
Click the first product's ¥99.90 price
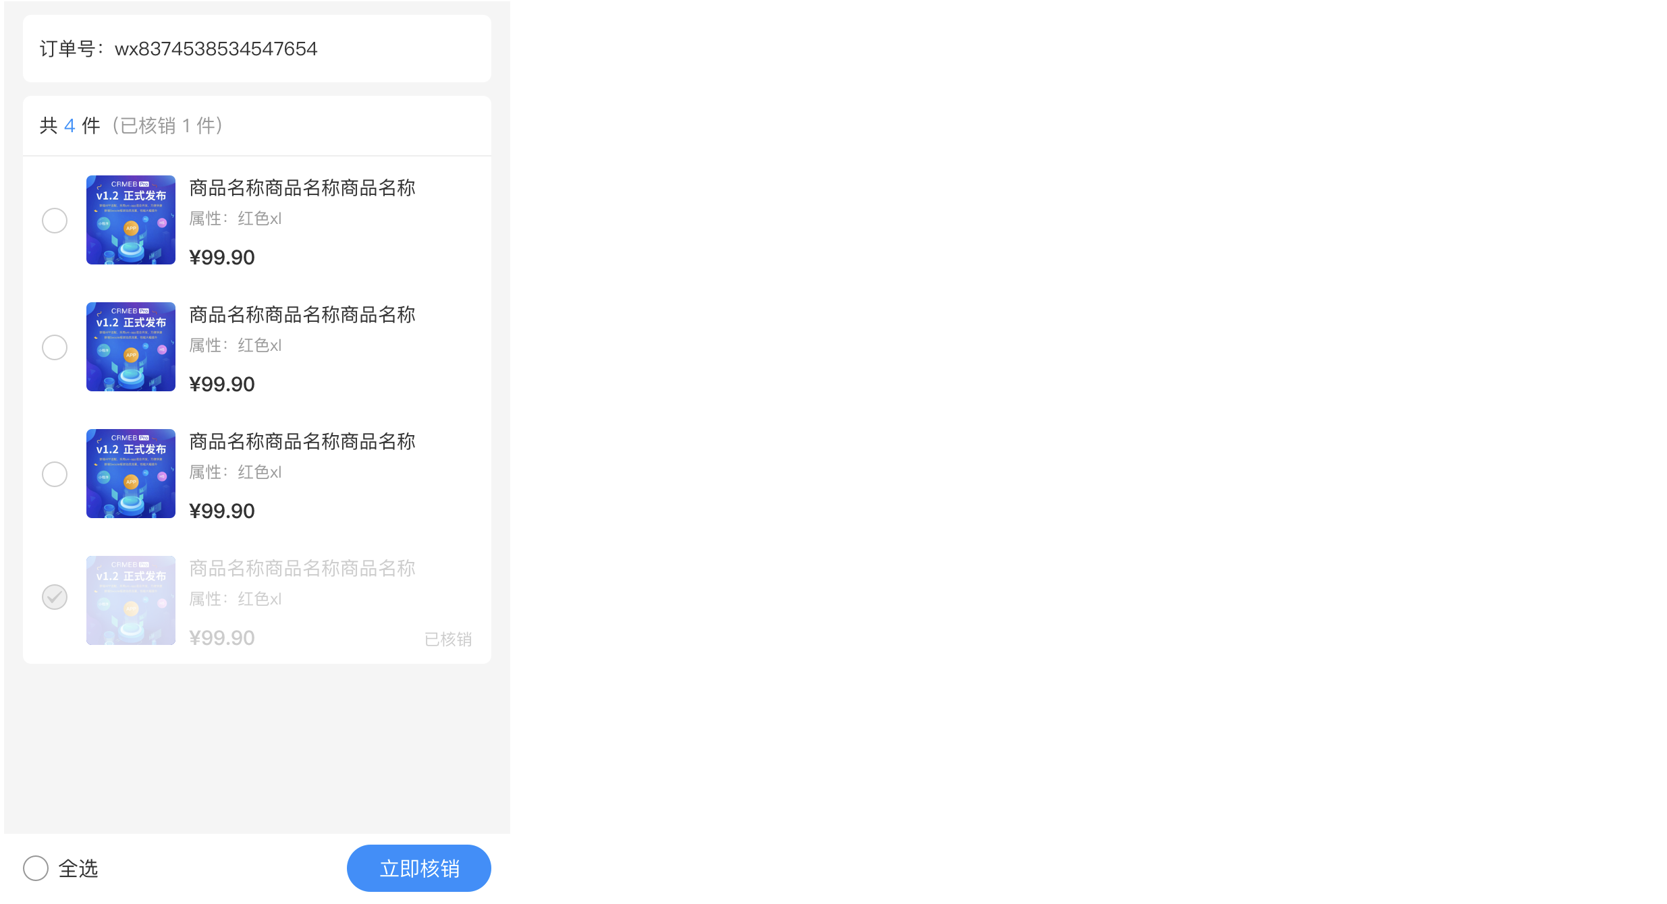point(222,257)
